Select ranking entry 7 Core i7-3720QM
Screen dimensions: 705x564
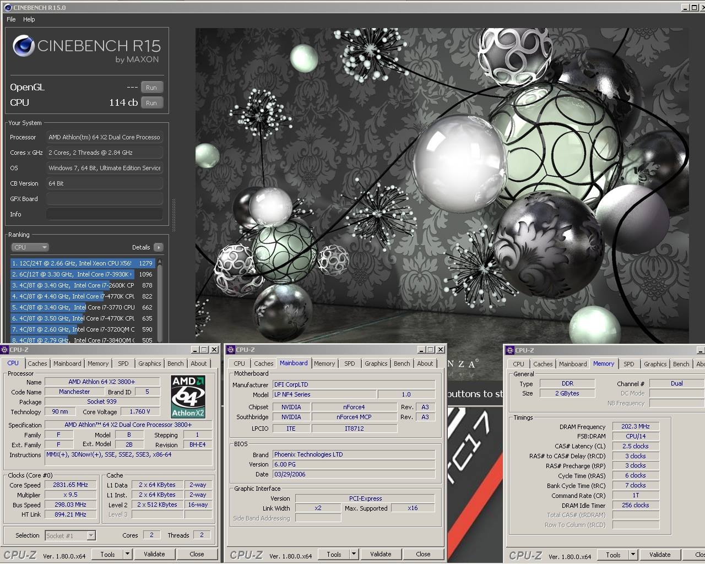tap(83, 329)
